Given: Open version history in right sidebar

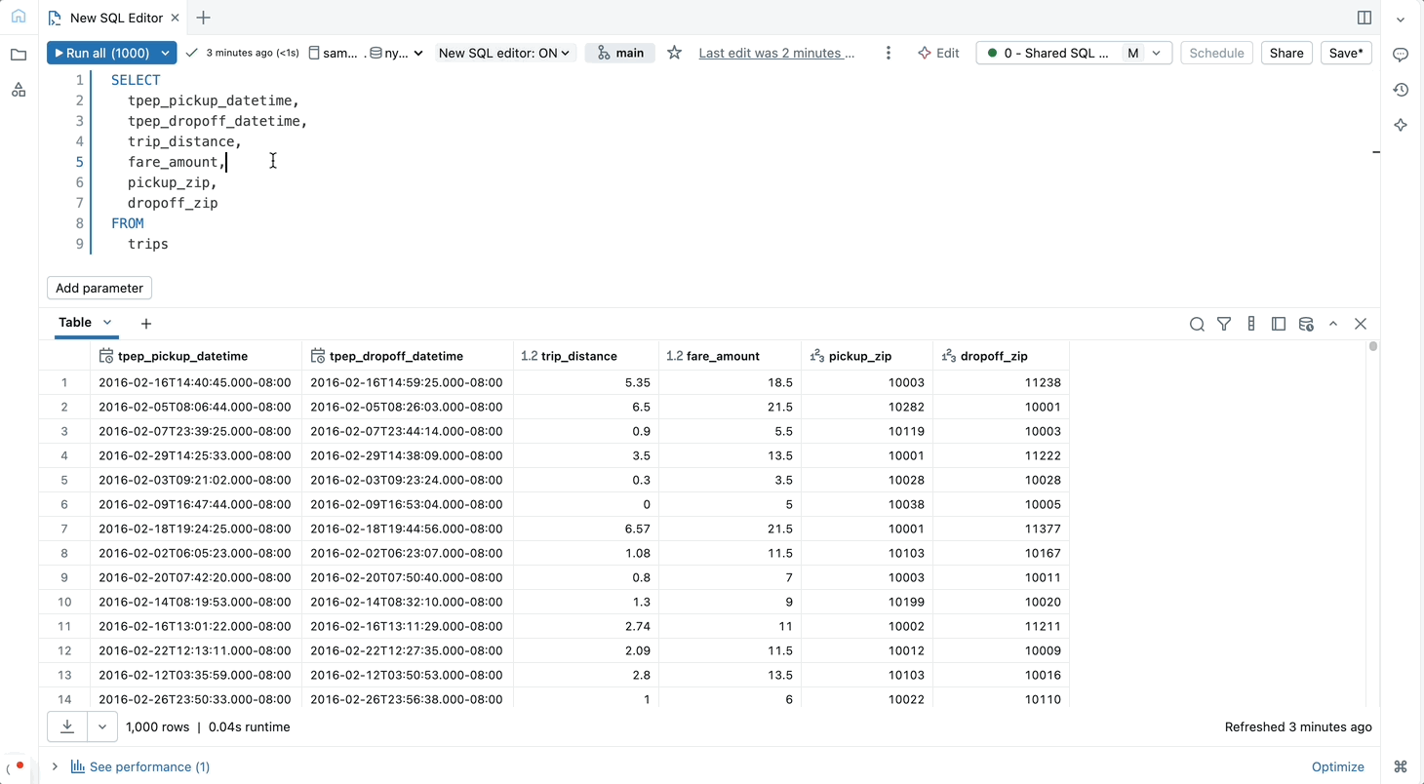Looking at the screenshot, I should click(1401, 90).
